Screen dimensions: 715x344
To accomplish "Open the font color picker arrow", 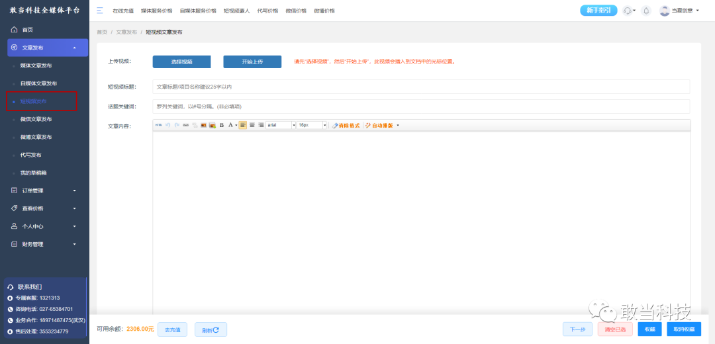I will pos(236,125).
